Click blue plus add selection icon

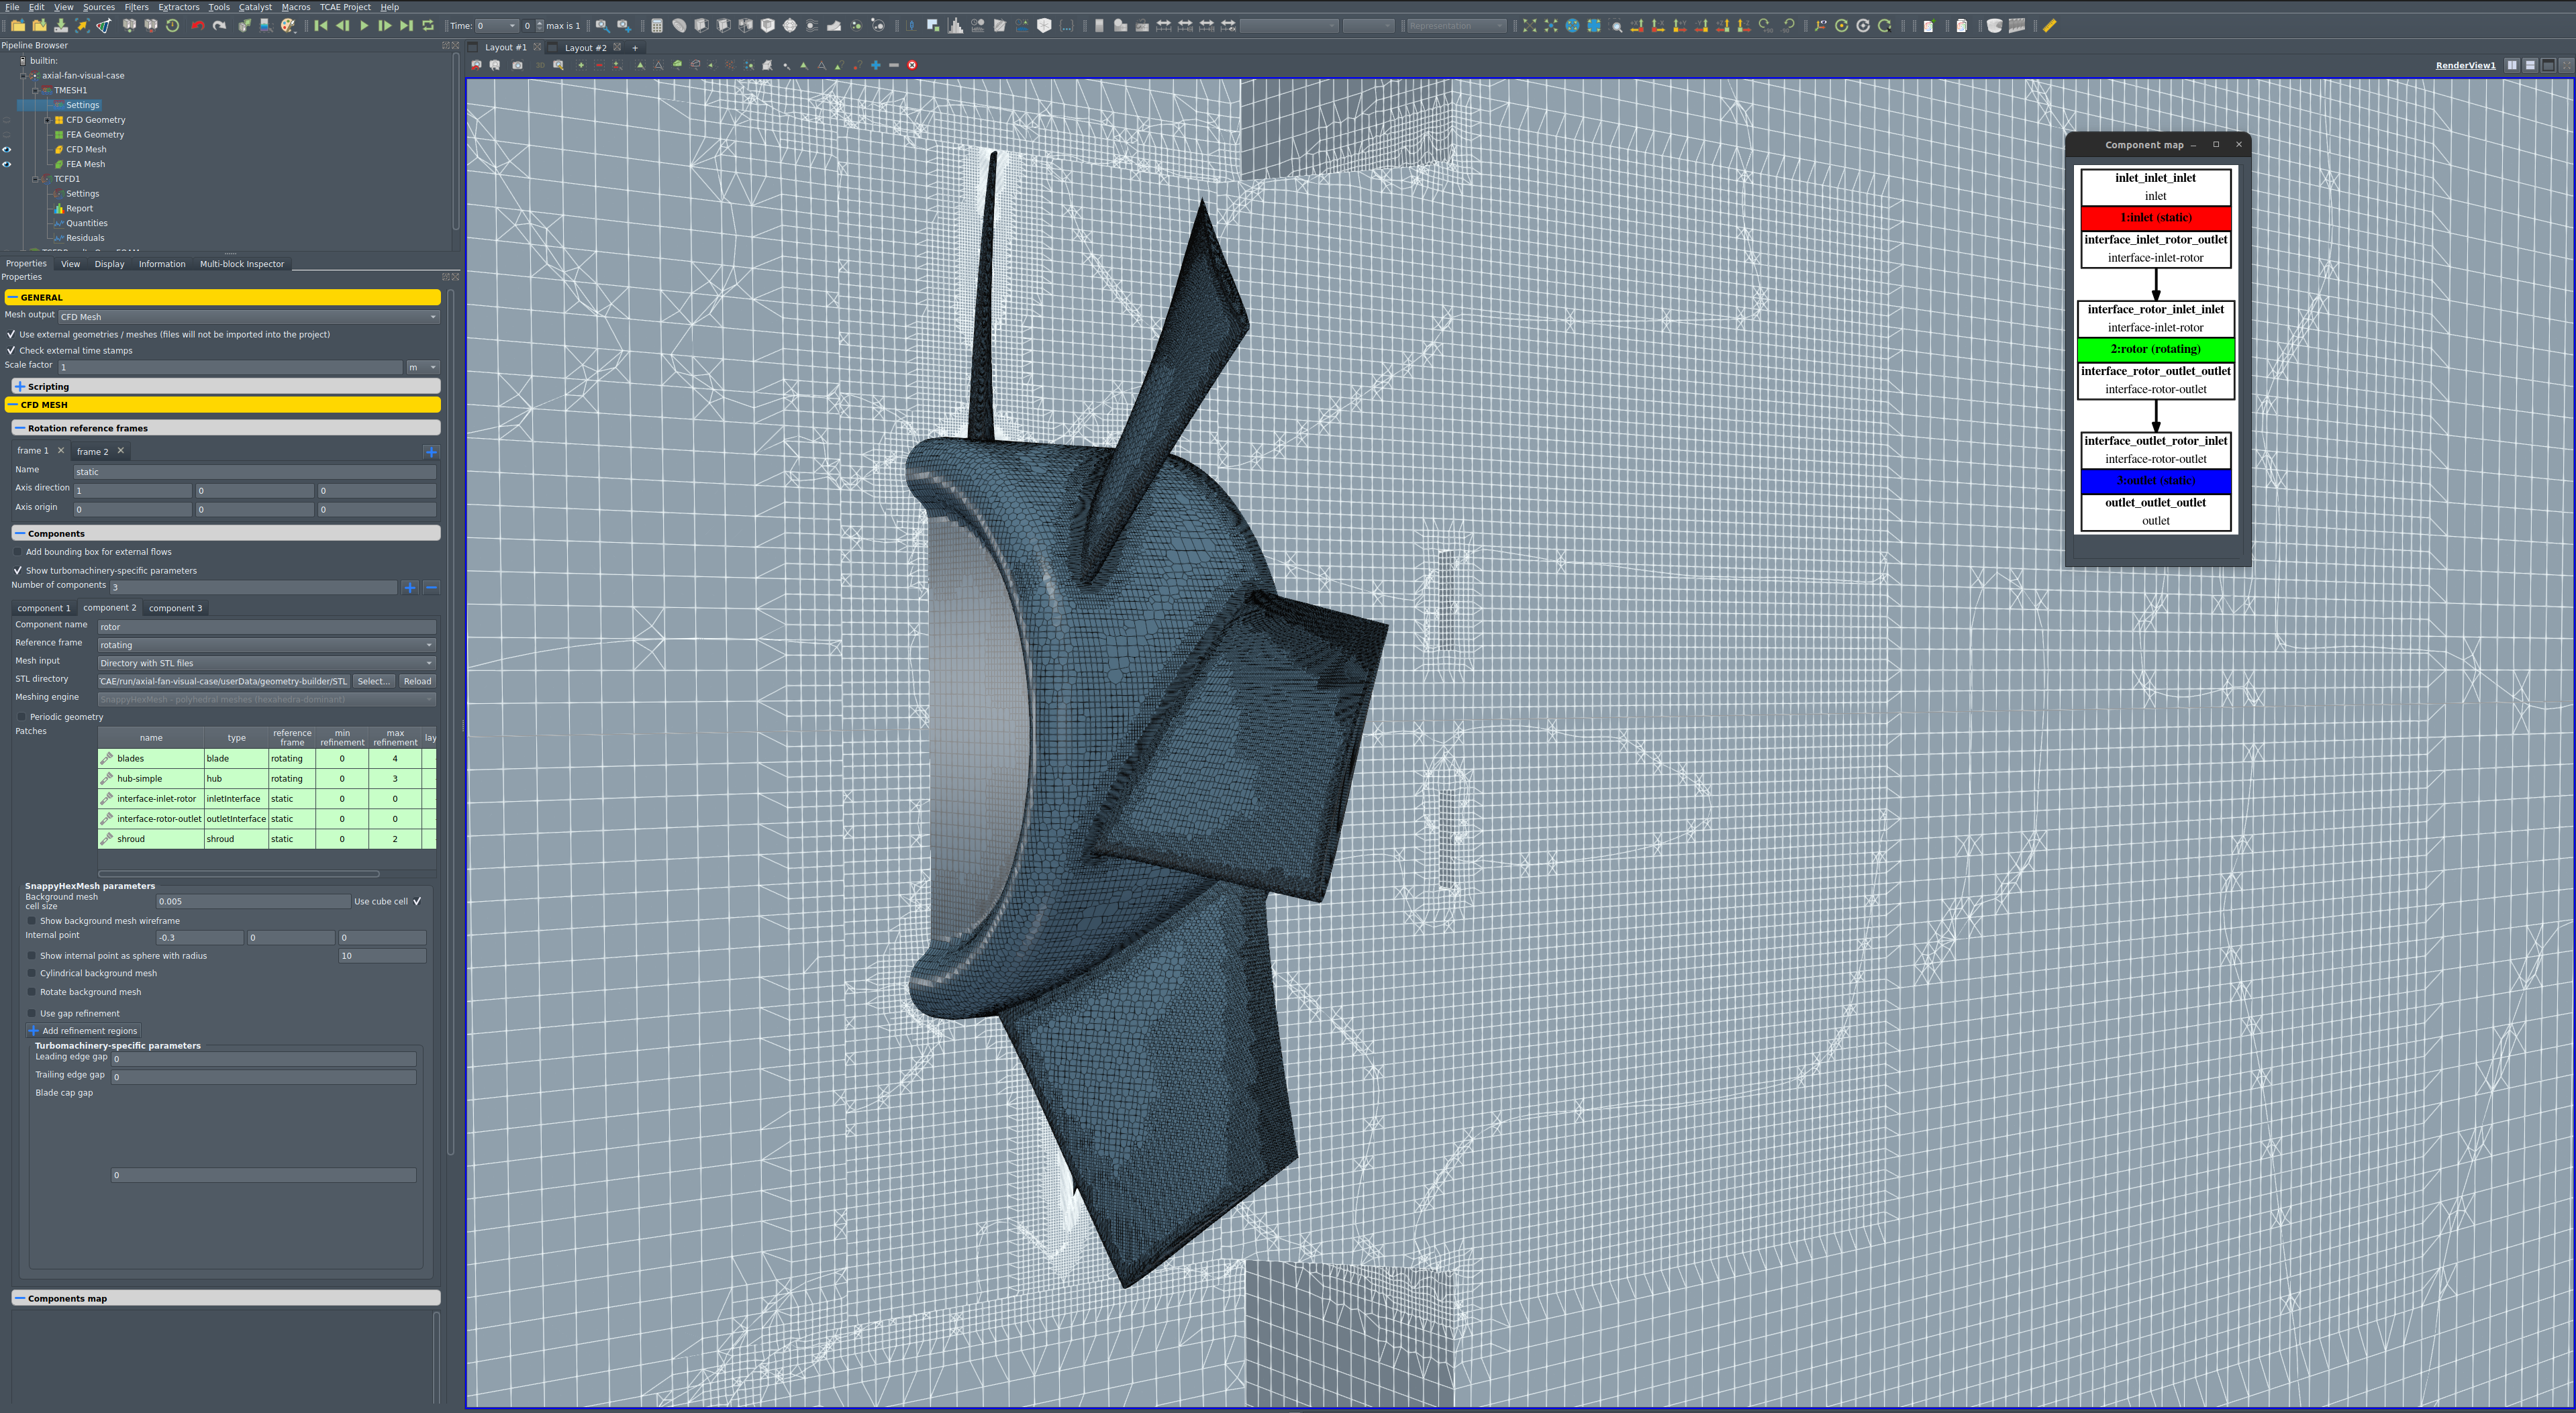pyautogui.click(x=876, y=65)
